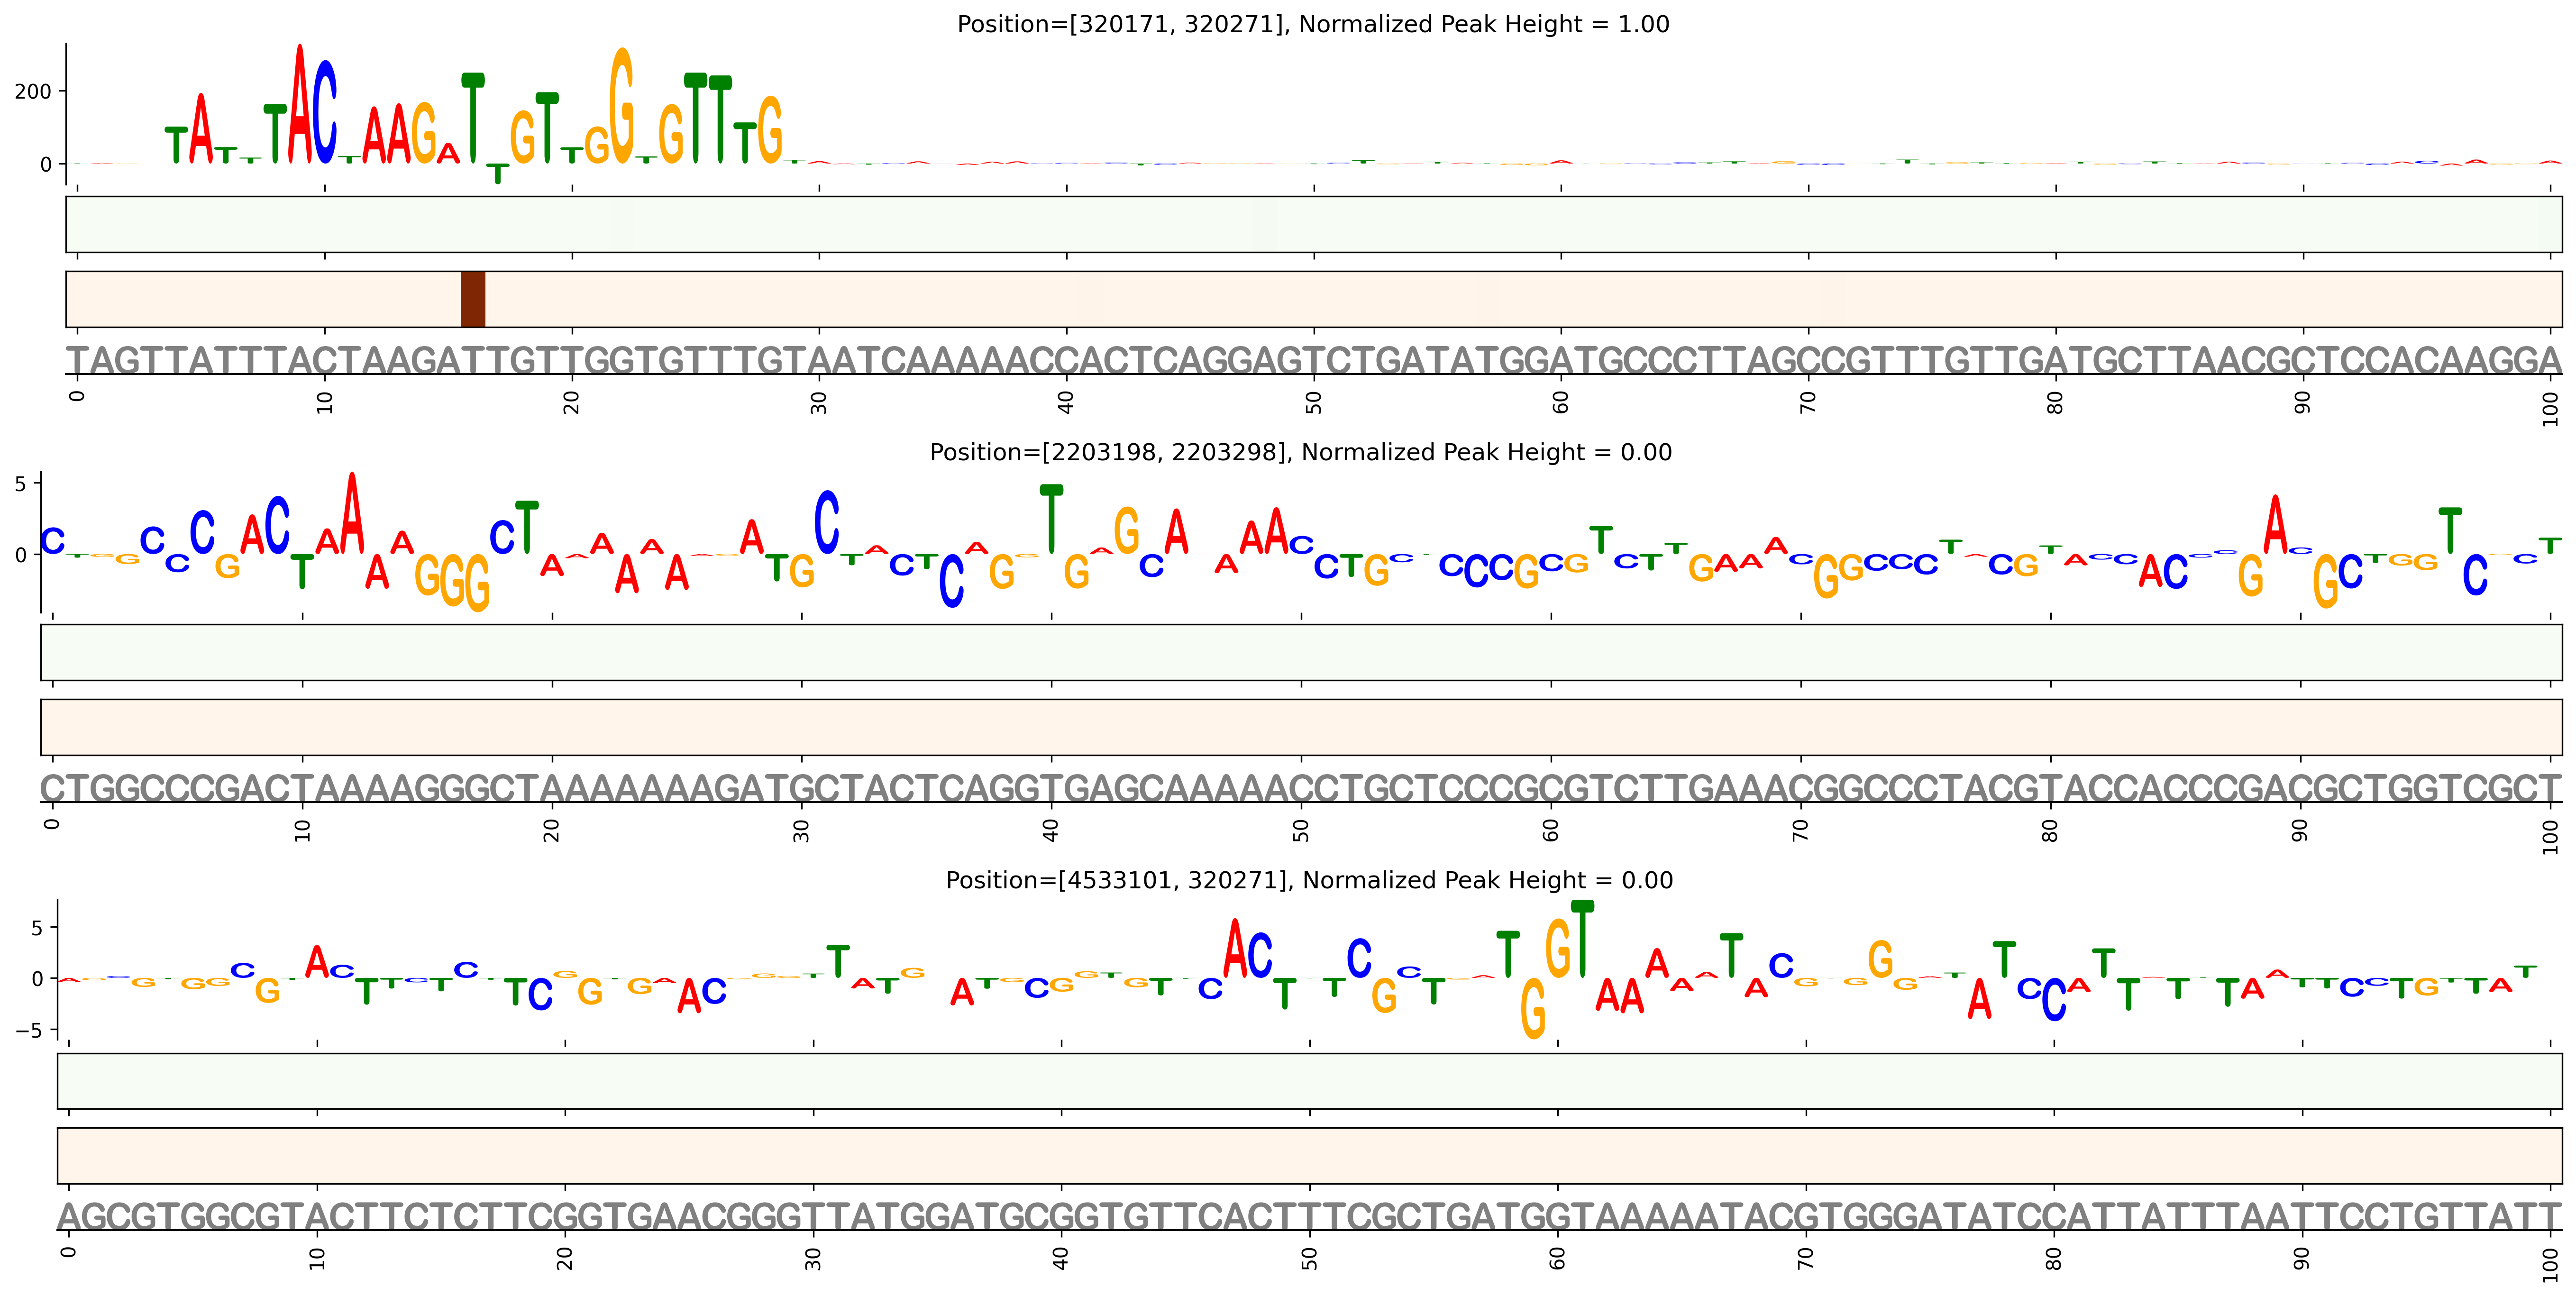Click the tallest red A in the top logo
The width and height of the screenshot is (2576, 1296).
click(300, 103)
